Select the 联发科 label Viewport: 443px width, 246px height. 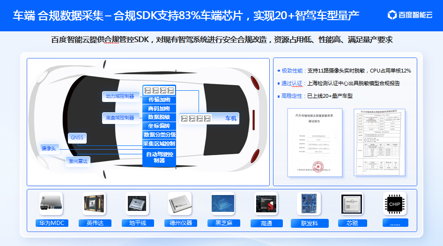(x=310, y=223)
